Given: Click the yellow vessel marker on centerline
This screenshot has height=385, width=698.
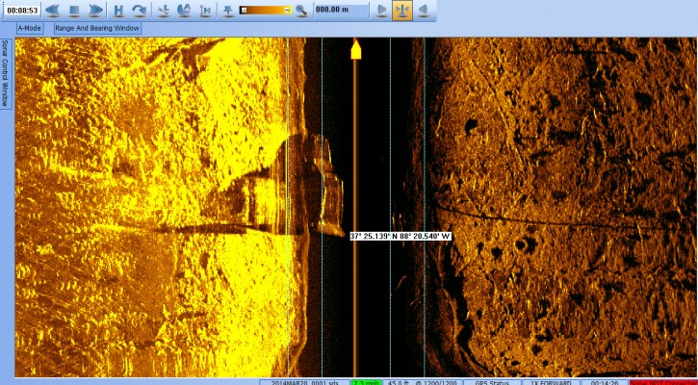Looking at the screenshot, I should point(356,49).
